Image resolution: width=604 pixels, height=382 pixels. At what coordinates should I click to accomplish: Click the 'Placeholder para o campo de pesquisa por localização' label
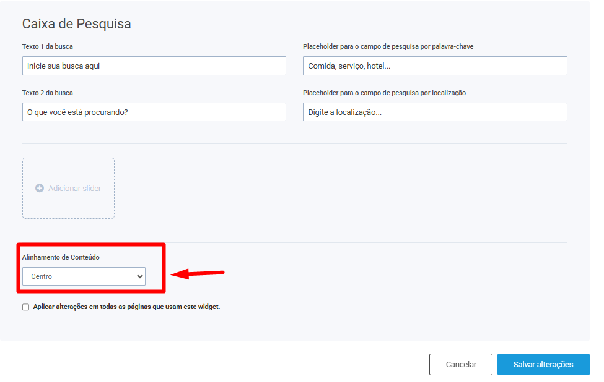point(384,93)
